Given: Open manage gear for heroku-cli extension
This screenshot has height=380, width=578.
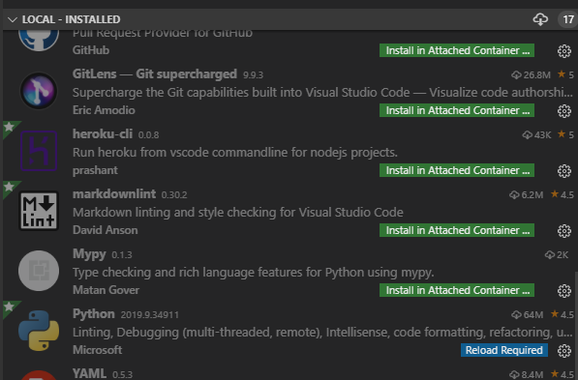Looking at the screenshot, I should point(564,171).
